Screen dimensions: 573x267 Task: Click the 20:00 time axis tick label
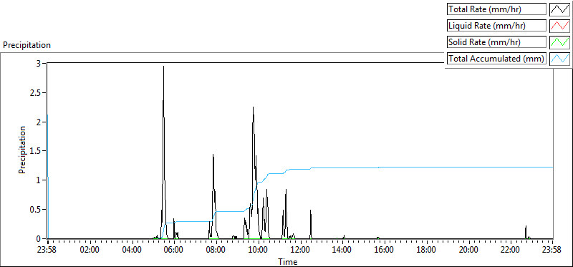469,251
